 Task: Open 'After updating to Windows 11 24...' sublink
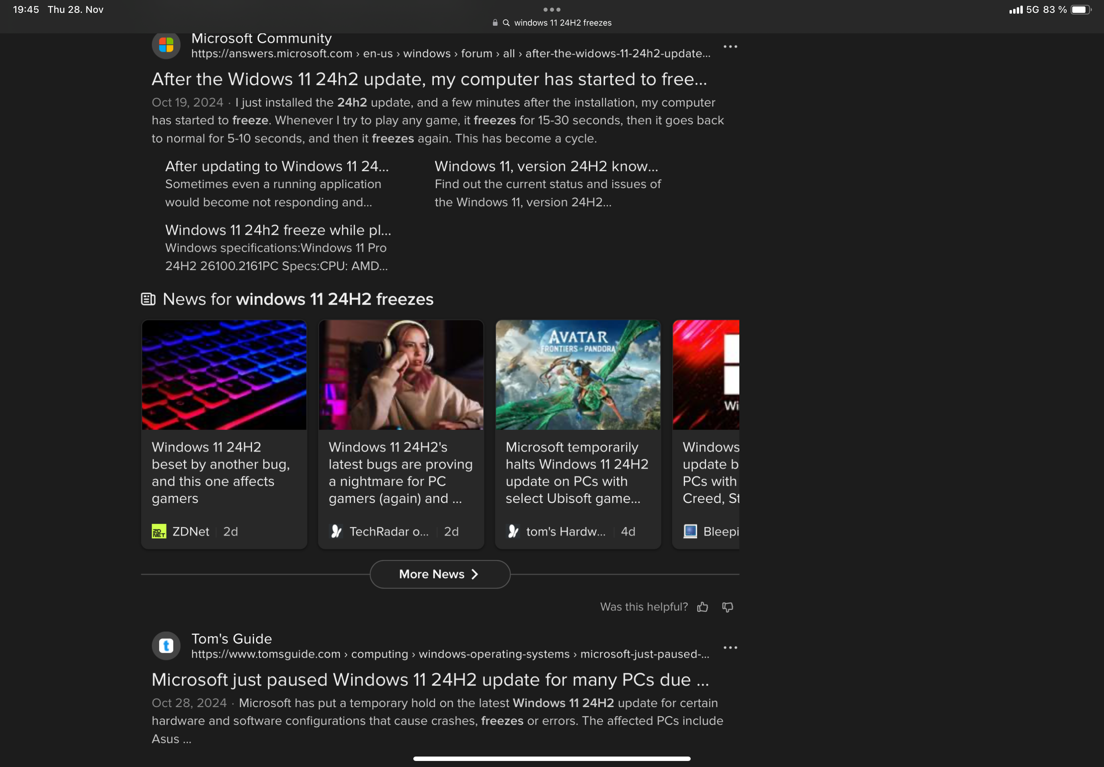[277, 166]
